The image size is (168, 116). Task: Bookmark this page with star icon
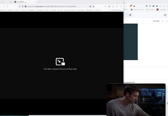93,6
